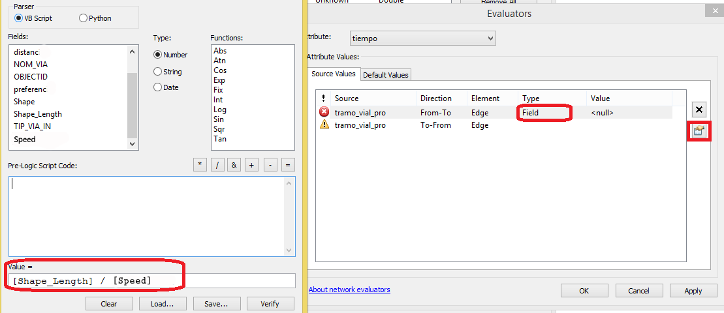This screenshot has height=313, width=724.
Task: Insert the ampersand concatenation operator
Action: click(235, 165)
